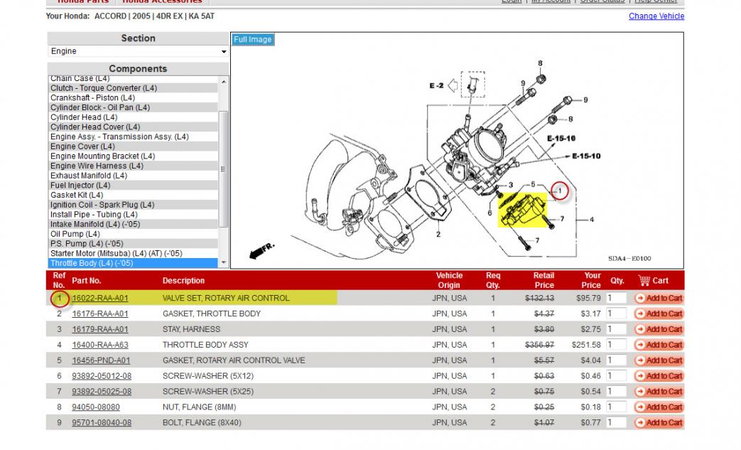Click quantity field for Screw-Washer (5X12)
This screenshot has height=450, width=741.
pyautogui.click(x=616, y=376)
